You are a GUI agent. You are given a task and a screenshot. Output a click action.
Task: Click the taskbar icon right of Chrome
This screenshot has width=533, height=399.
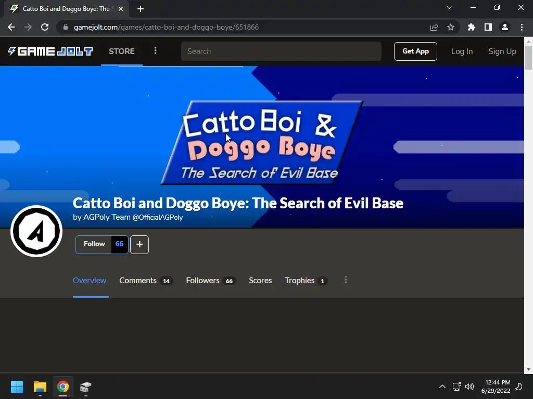click(x=86, y=387)
